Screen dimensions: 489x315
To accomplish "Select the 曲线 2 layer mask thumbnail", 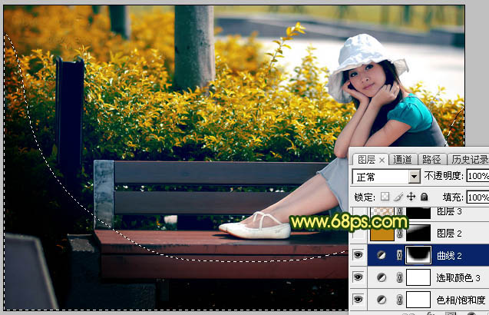I will coord(418,255).
